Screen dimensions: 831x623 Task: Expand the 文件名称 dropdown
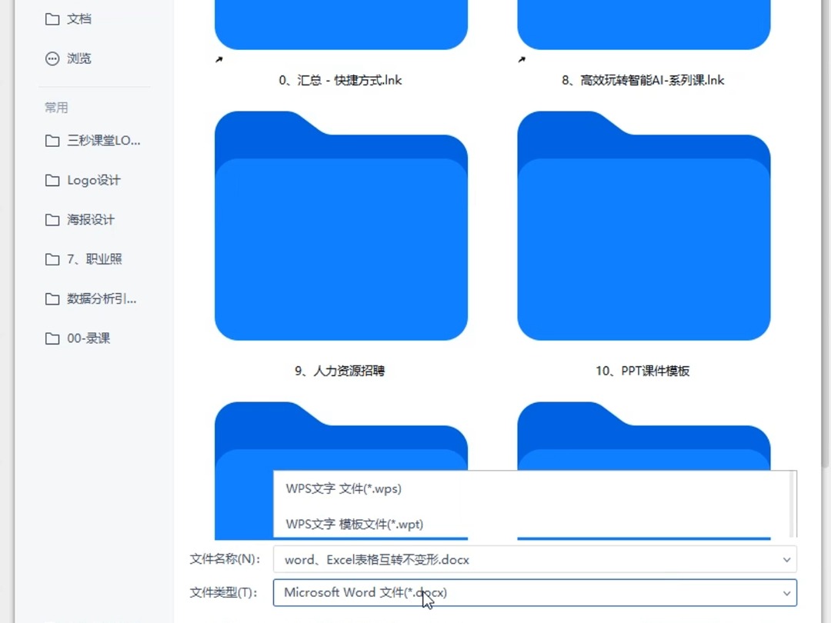point(786,560)
